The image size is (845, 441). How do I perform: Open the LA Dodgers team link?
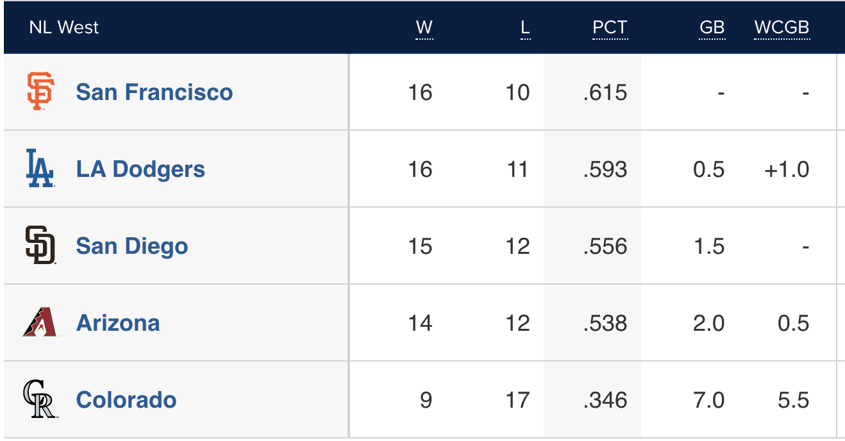coord(140,169)
